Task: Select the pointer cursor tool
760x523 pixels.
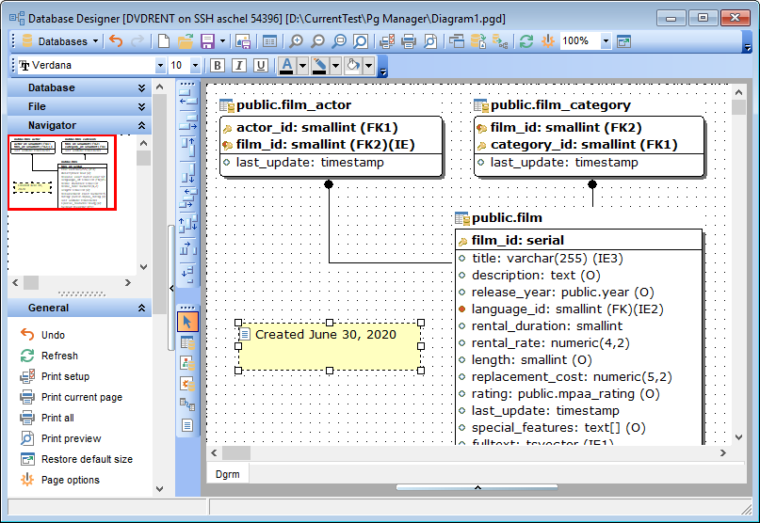Action: (x=187, y=322)
